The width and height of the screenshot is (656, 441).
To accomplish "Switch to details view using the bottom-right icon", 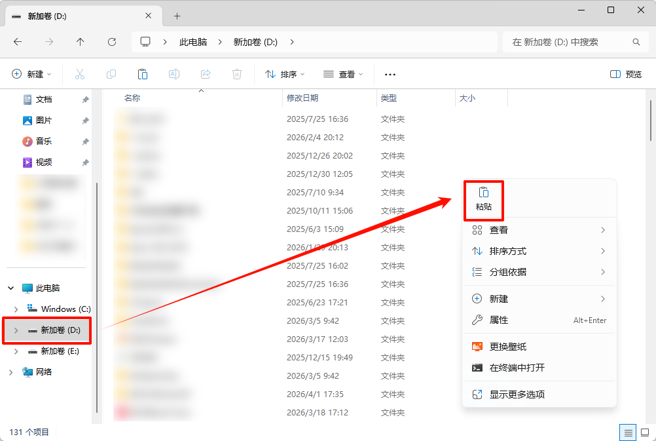I will coord(628,432).
